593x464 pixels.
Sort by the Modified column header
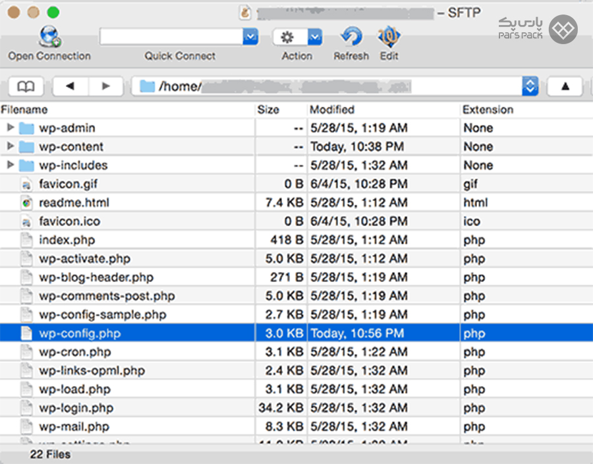coord(332,109)
